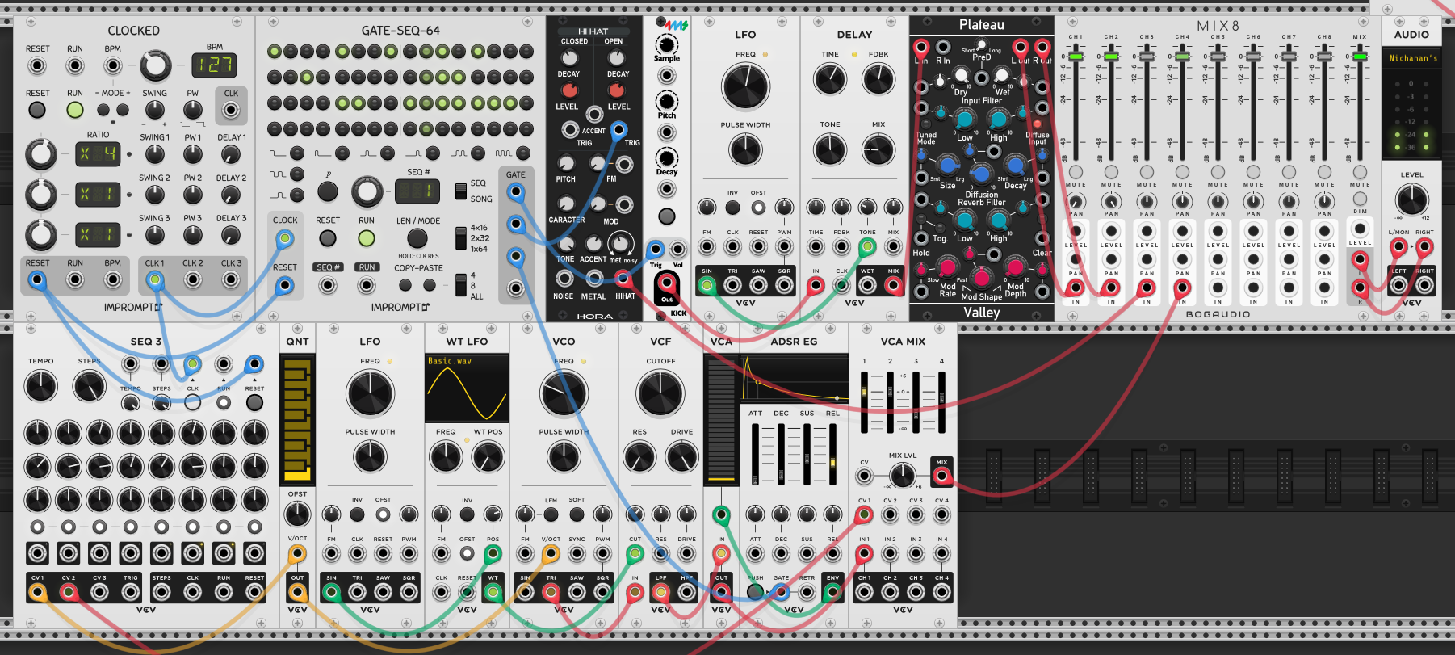Click the SUS slider on ADSR EG

coord(807,454)
